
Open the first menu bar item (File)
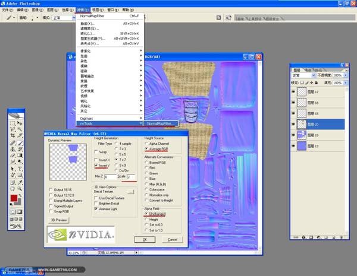pos(7,10)
